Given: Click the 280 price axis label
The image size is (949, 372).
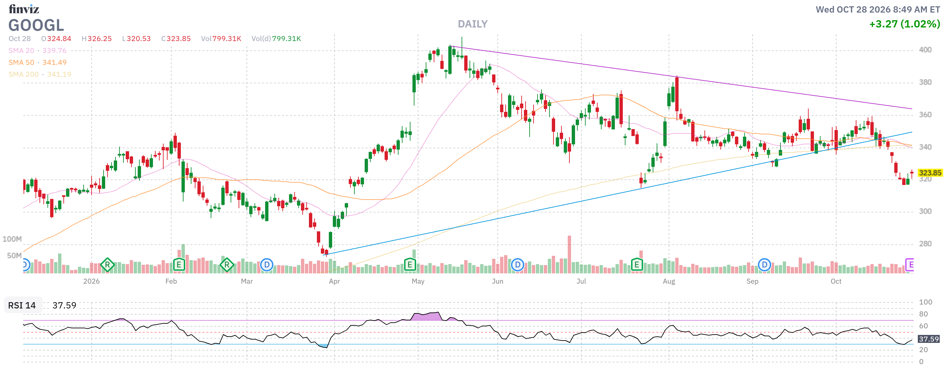Looking at the screenshot, I should coord(925,244).
